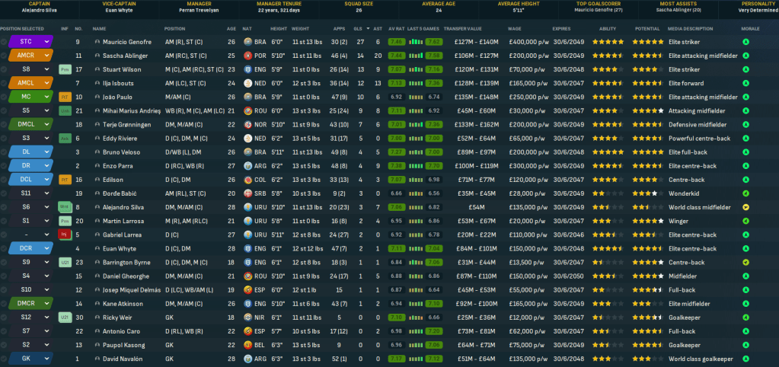
Task: Click Eddy Riviere's green Ask status badge
Action: click(x=65, y=138)
